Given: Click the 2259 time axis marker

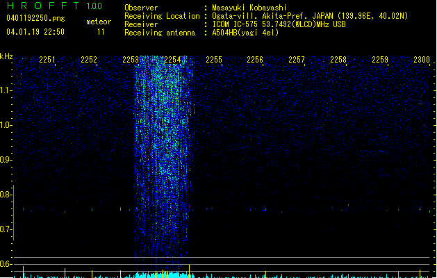Looking at the screenshot, I should pos(380,60).
